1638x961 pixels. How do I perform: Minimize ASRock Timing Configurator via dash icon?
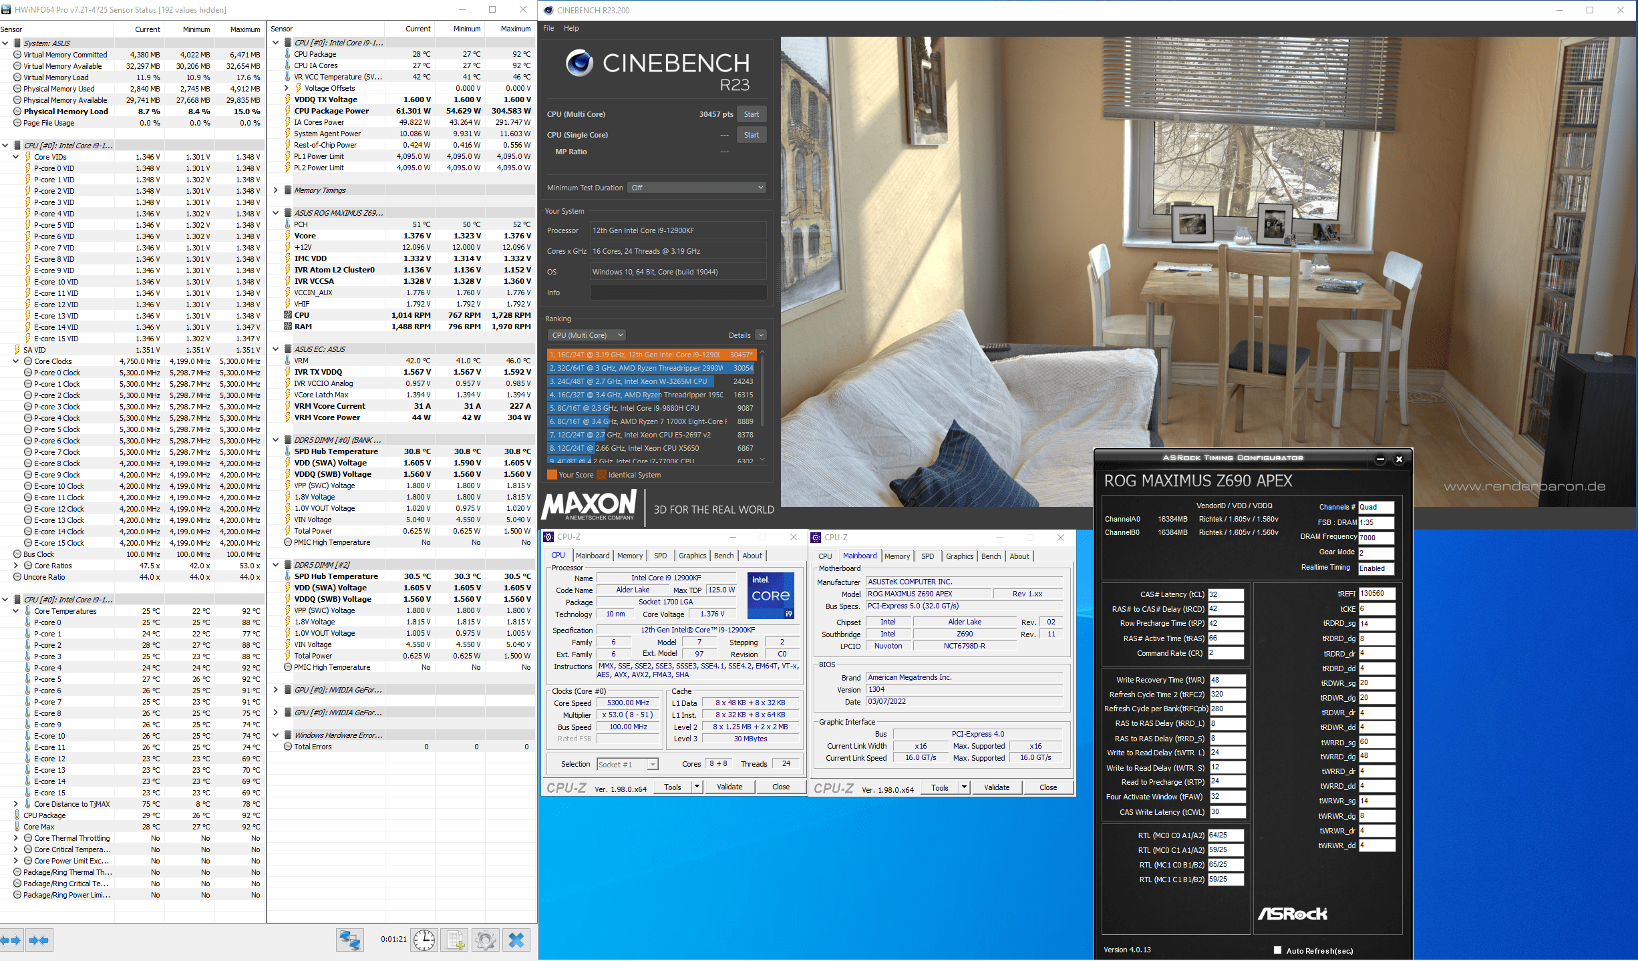pyautogui.click(x=1380, y=459)
